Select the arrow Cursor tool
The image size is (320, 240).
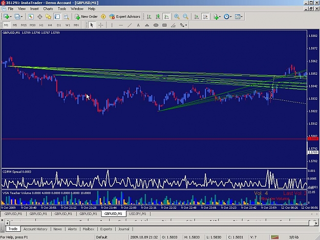click(x=92, y=25)
